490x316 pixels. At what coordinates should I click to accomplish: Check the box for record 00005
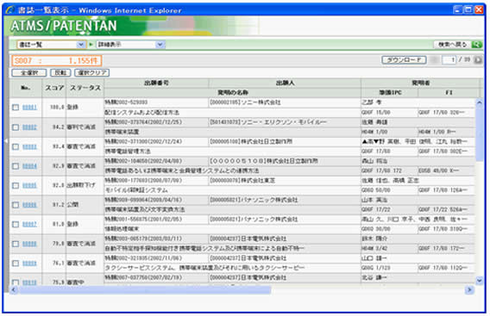(16, 185)
